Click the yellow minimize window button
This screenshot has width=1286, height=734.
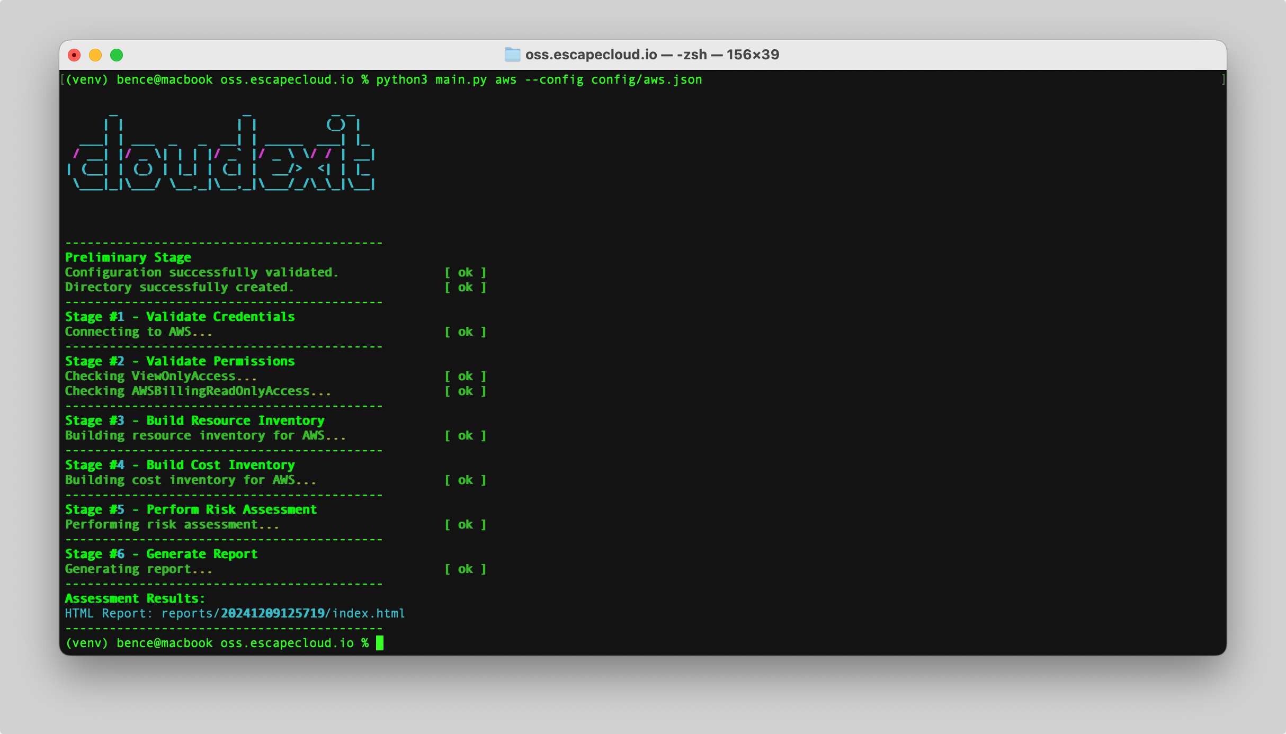click(x=95, y=55)
